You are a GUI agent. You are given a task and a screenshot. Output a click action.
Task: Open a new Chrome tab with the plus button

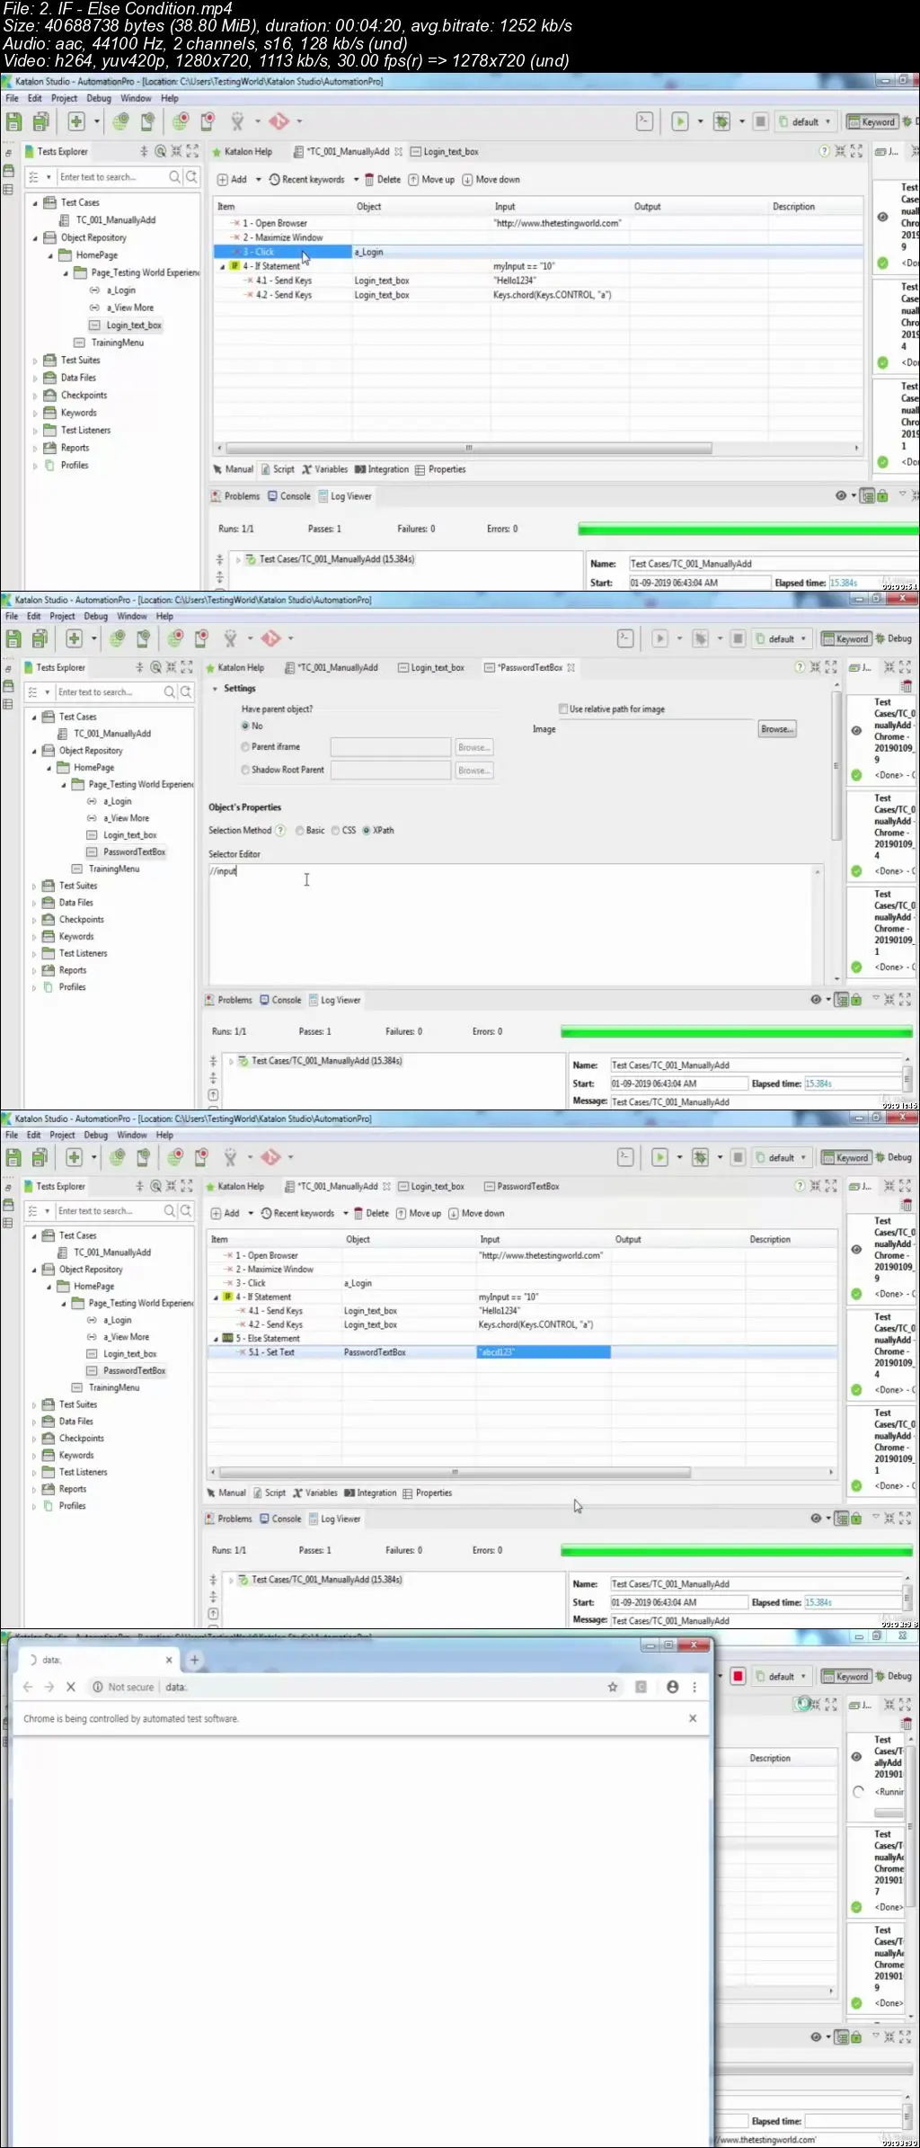point(195,1660)
